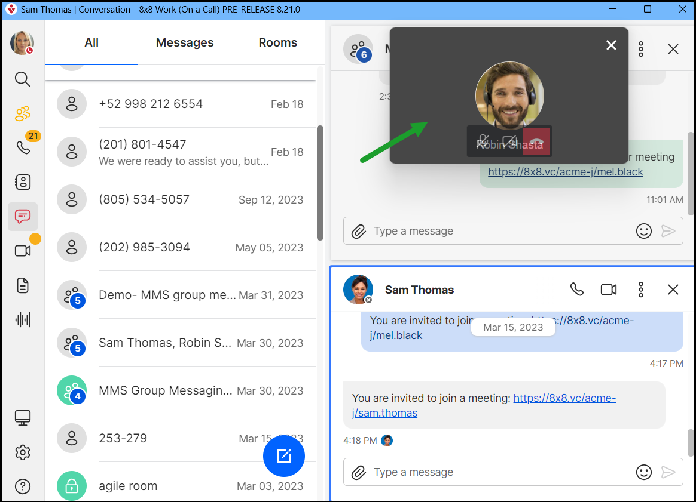Click the Mar 15, 2023 date label

point(513,328)
